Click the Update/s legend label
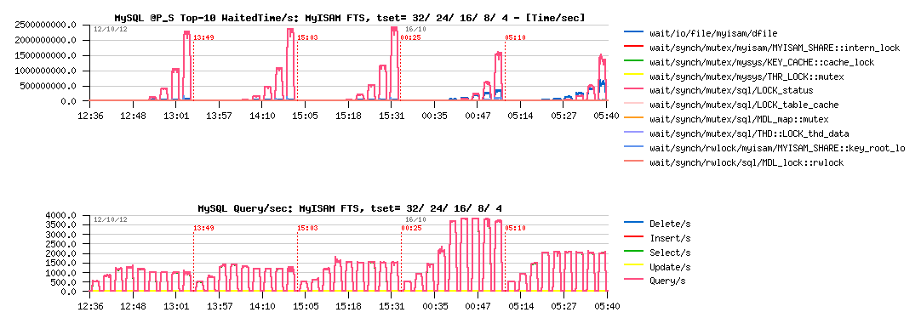This screenshot has width=921, height=318. tap(670, 267)
